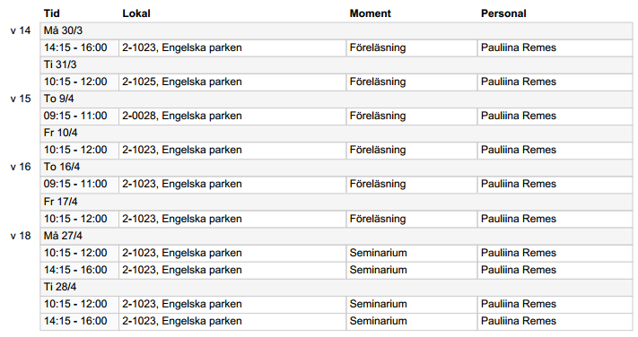The width and height of the screenshot is (638, 337).
Task: Click the v 15 week label
Action: [x=21, y=99]
